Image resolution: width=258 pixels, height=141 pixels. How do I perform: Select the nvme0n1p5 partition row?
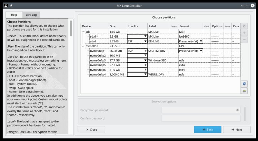point(160,65)
